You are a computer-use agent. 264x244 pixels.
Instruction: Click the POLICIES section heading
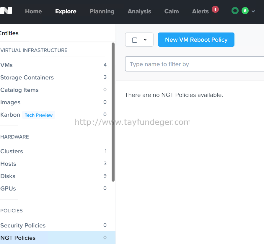[12, 211]
